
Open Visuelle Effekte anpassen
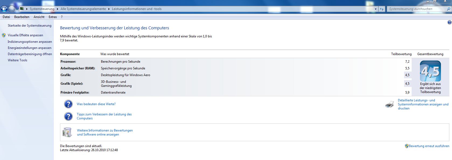25,35
